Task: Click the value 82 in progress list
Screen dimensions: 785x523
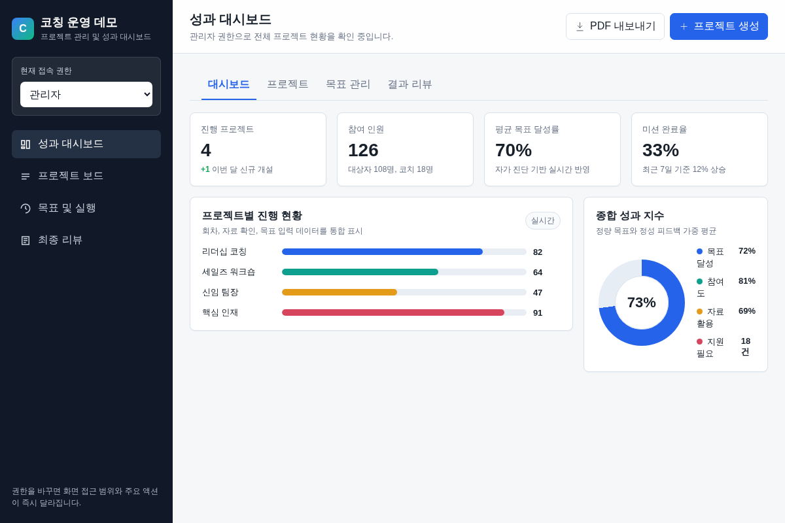Action: click(538, 252)
